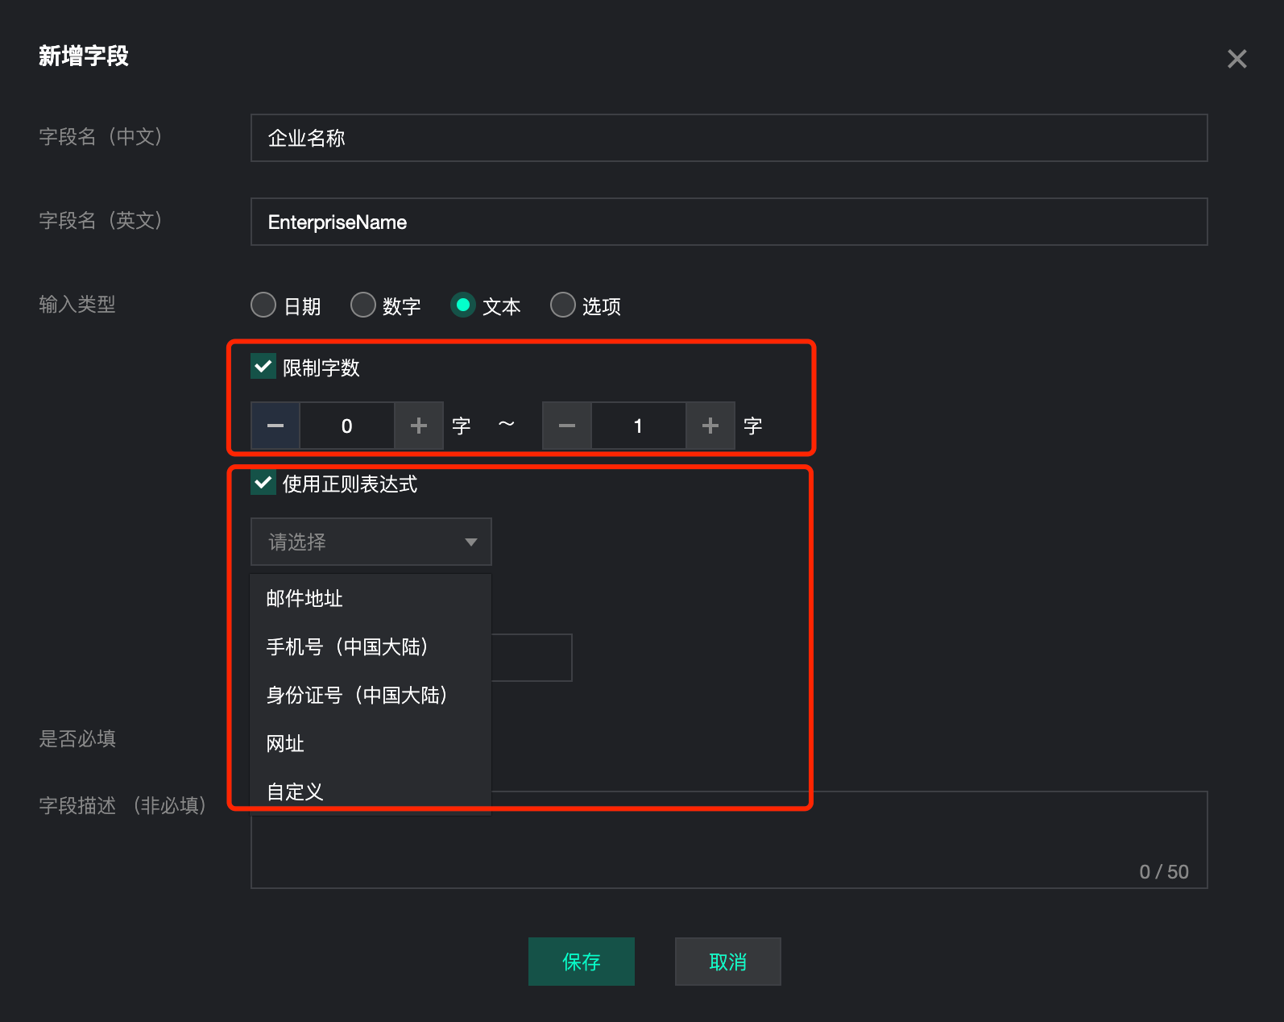Pick 网址 from the regex list
This screenshot has height=1022, width=1284.
coord(286,743)
